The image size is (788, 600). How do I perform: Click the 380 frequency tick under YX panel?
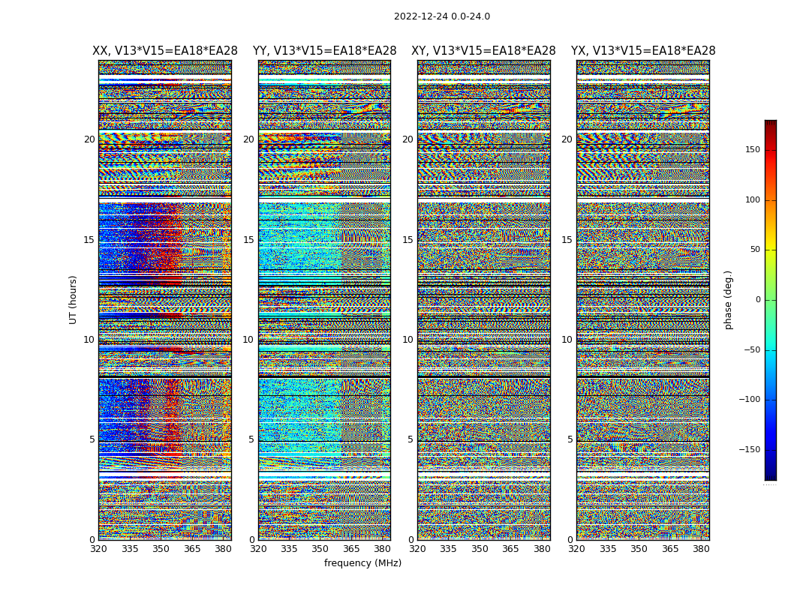[x=701, y=549]
